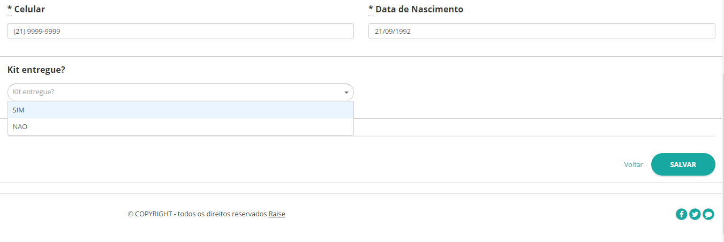Click the Data de Nascimento label

(419, 9)
